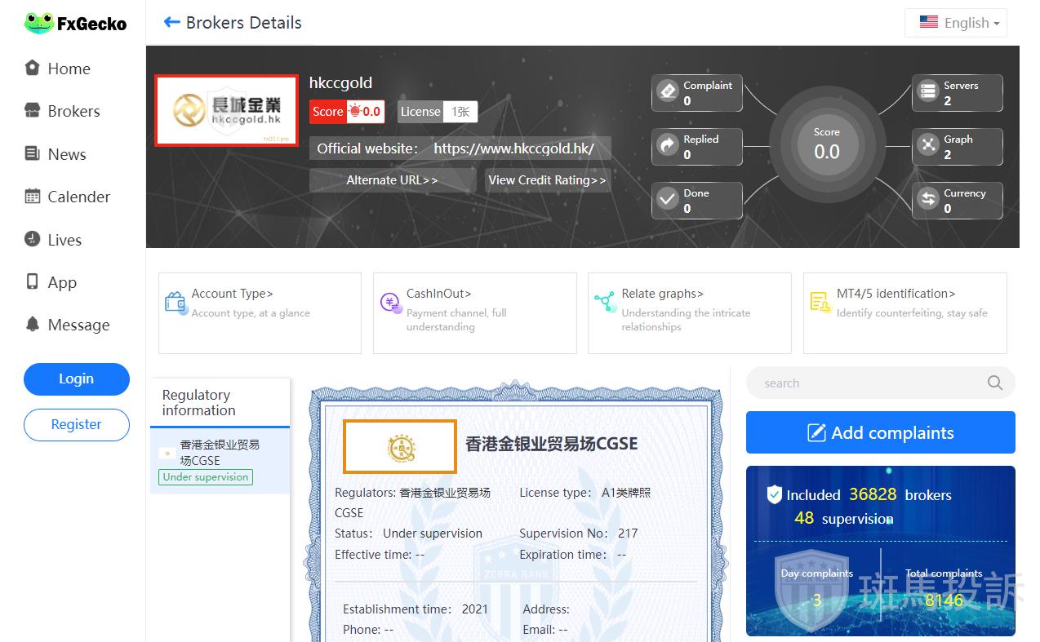Open the English language dropdown

[956, 23]
